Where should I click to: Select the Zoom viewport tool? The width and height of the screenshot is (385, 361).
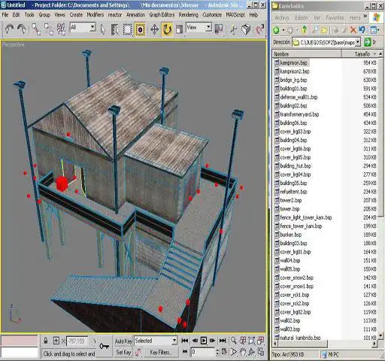pyautogui.click(x=234, y=340)
